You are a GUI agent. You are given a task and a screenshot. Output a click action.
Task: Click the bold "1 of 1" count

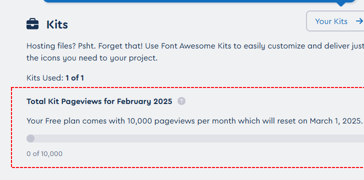74,78
